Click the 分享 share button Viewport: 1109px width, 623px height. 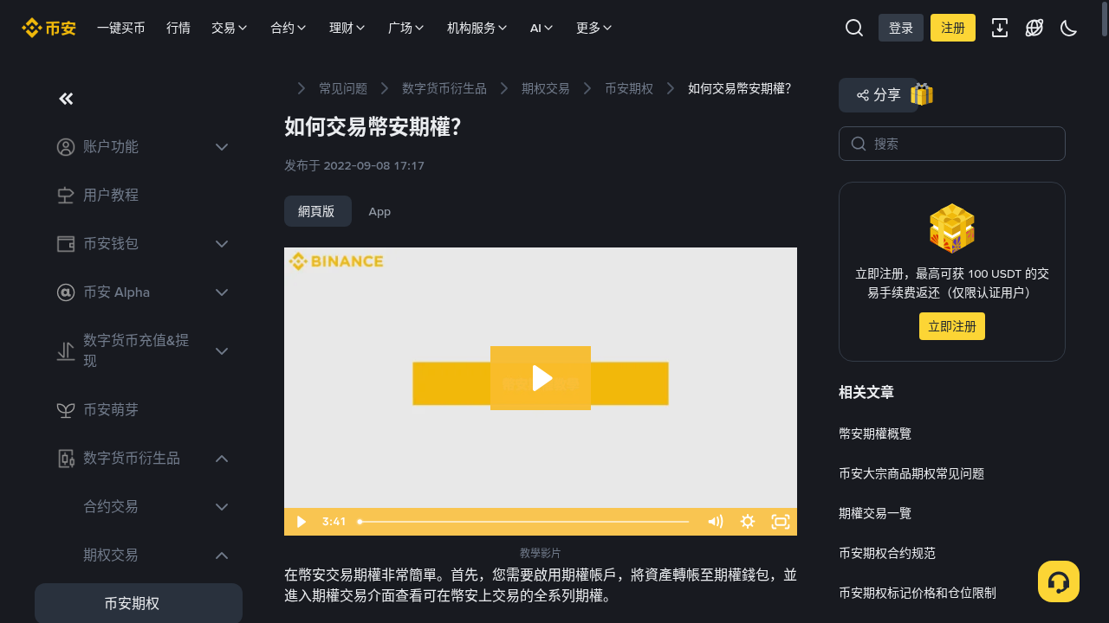(x=879, y=95)
